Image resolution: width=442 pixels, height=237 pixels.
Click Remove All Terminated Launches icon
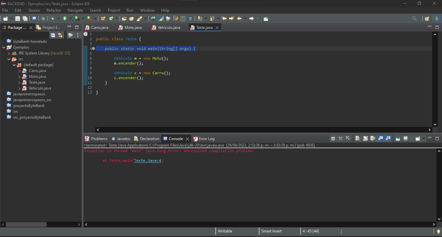(x=348, y=138)
